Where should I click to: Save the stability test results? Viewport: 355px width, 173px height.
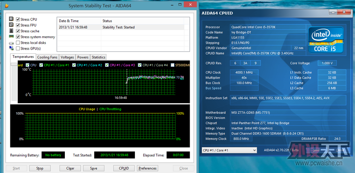94,168
